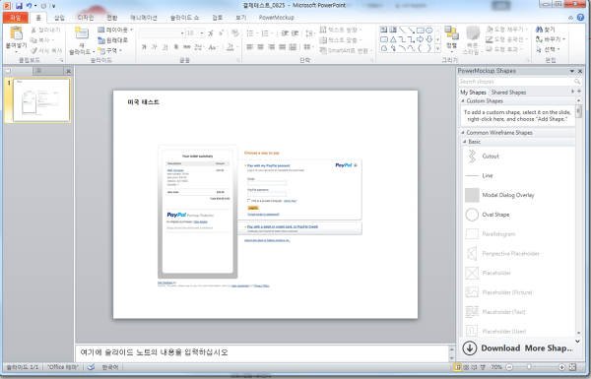The height and width of the screenshot is (379, 591).
Task: Click the zoom in plus button
Action: [x=562, y=367]
